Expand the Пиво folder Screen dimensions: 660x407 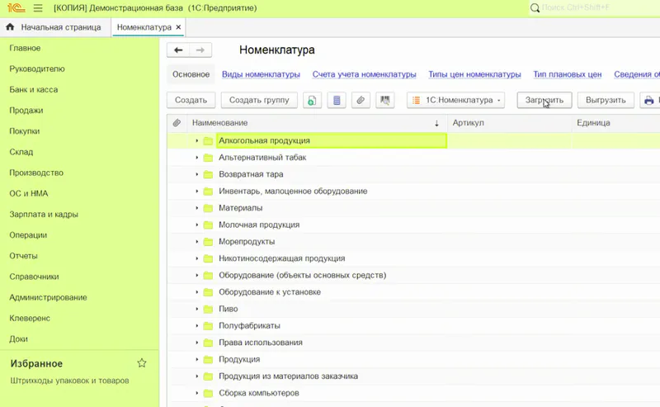[197, 309]
